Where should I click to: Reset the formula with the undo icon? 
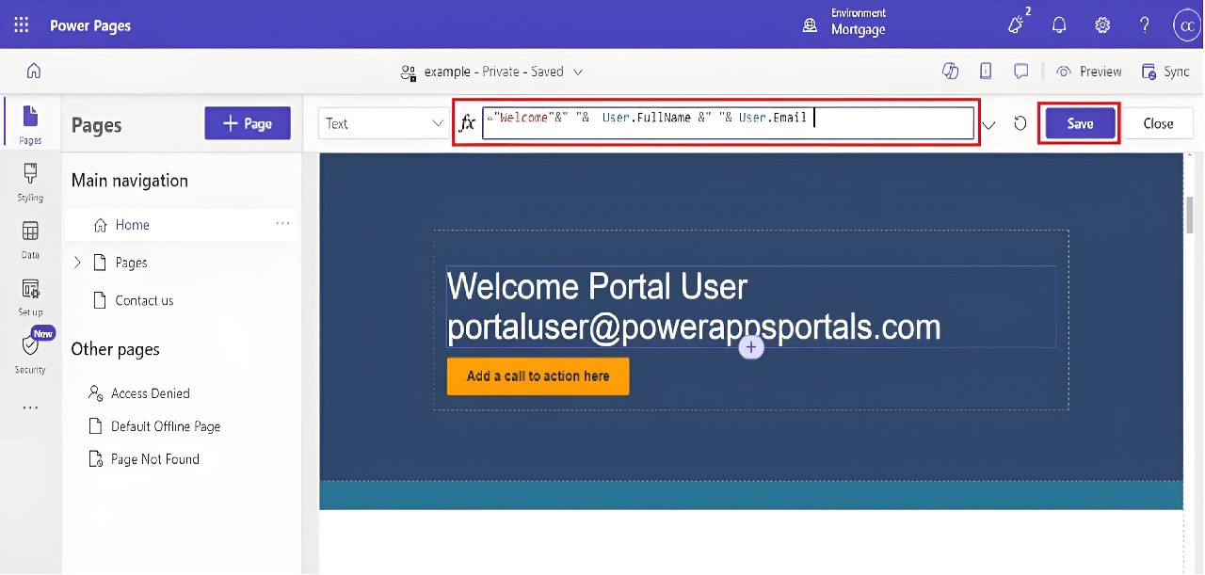[1020, 123]
